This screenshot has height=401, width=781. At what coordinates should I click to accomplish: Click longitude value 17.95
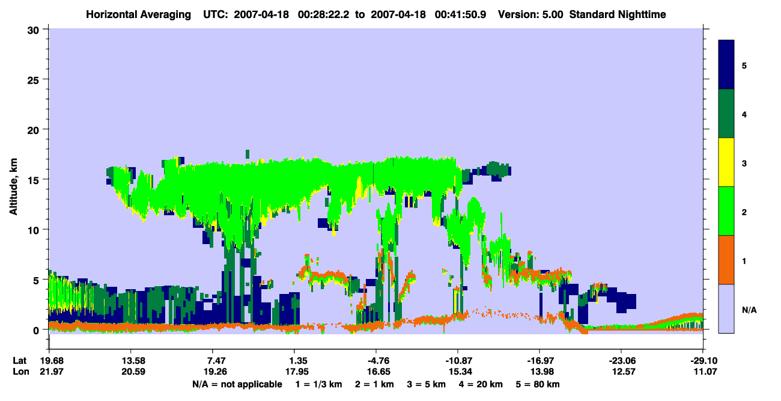[x=297, y=372]
